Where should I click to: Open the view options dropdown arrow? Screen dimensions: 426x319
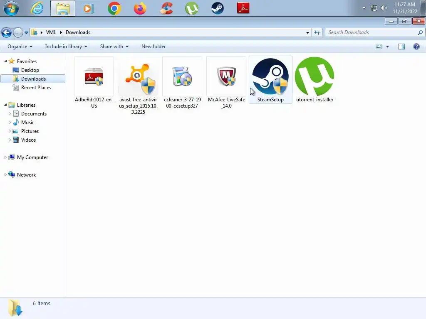(387, 47)
